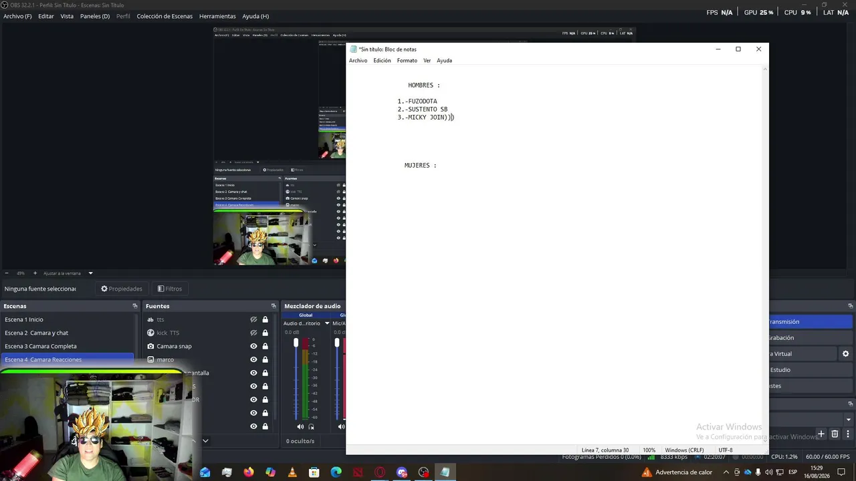Image resolution: width=856 pixels, height=481 pixels.
Task: Open Notepad's Formato menu
Action: (x=407, y=60)
